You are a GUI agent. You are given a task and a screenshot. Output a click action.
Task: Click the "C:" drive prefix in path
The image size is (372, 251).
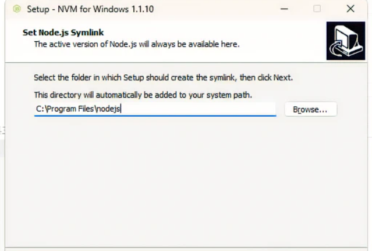39,109
